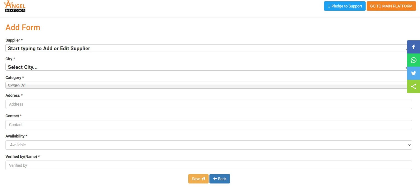Click the Add Form heading
The height and width of the screenshot is (187, 420).
pyautogui.click(x=23, y=28)
